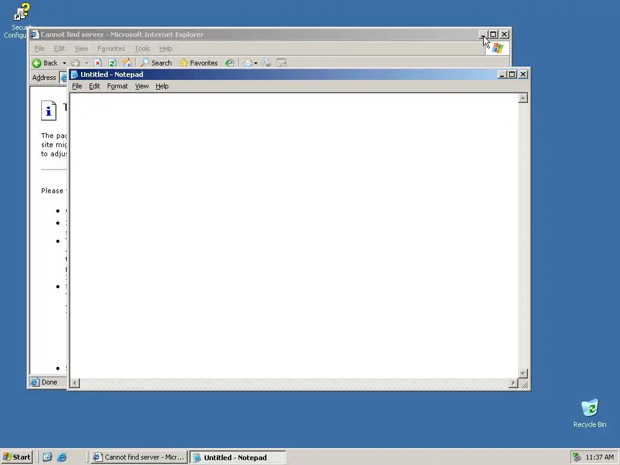Viewport: 620px width, 465px height.
Task: Maximize the Notepad window
Action: point(512,74)
